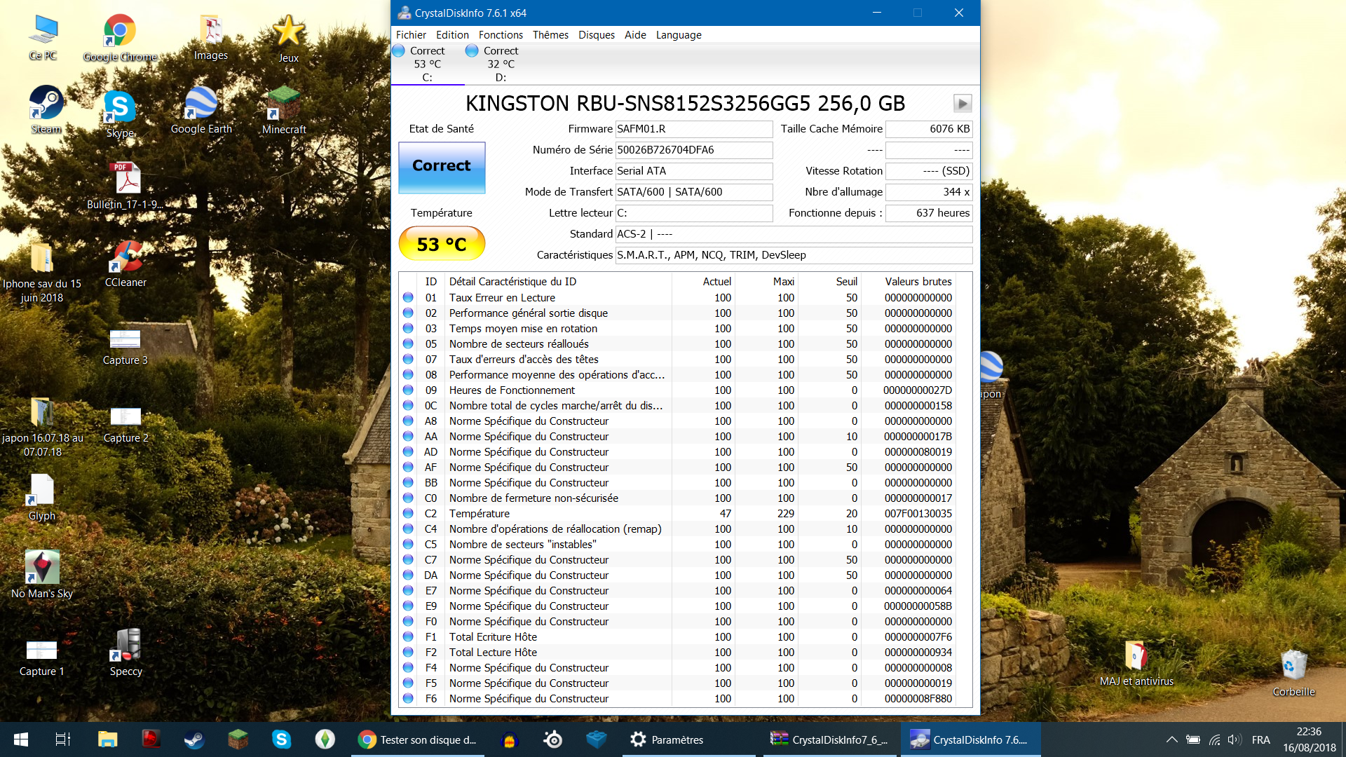Open the Corbeille recycle bin

[x=1293, y=673]
